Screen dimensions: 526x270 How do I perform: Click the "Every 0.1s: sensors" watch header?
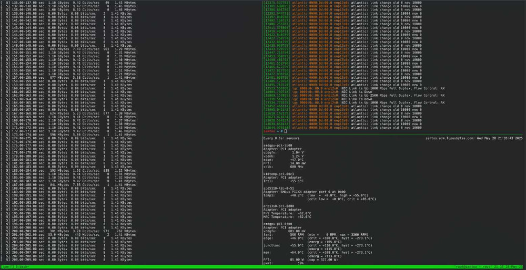(281, 138)
